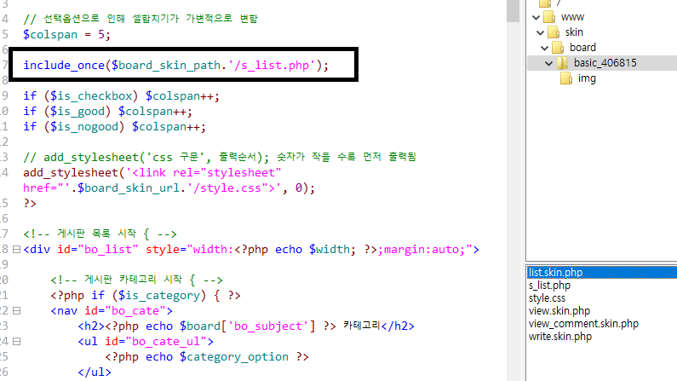Collapse the www folder chevron
The width and height of the screenshot is (677, 381).
pos(536,17)
